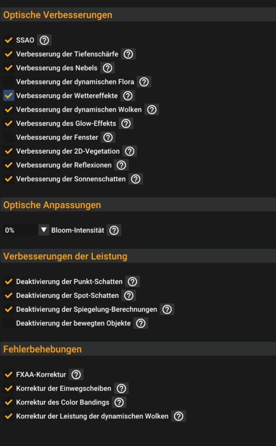The width and height of the screenshot is (276, 446).
Task: Tick the Verbesserung der Fenster checkbox
Action: [9, 138]
